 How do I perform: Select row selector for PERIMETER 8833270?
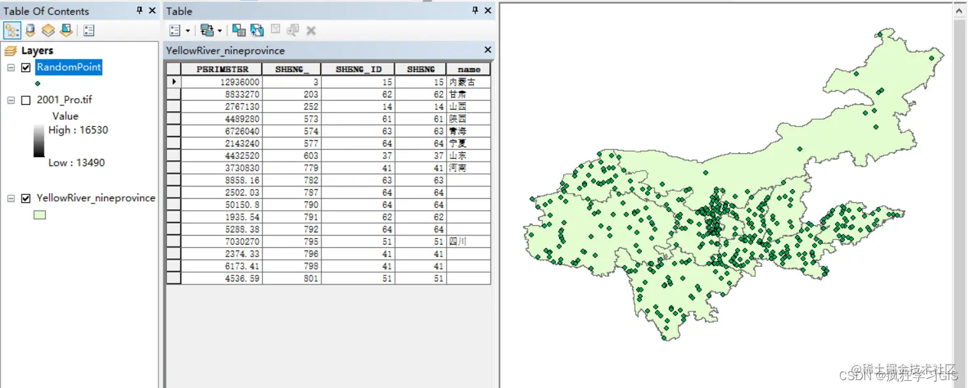(x=174, y=94)
